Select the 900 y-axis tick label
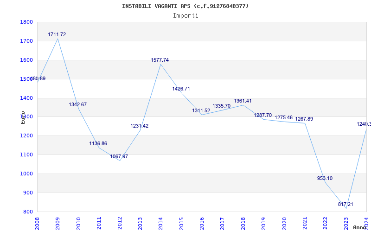Screen dimensions: 371x232 28,193
